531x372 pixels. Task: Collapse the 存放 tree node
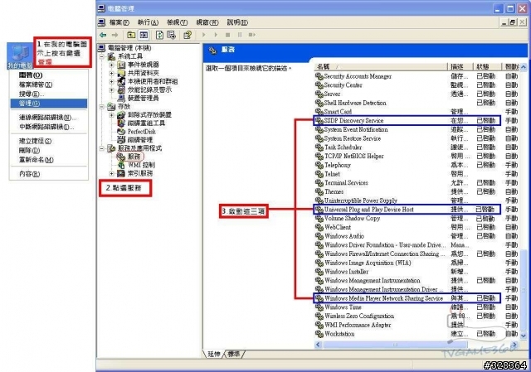coord(102,107)
